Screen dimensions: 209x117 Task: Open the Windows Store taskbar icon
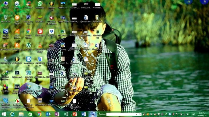(x=30, y=114)
